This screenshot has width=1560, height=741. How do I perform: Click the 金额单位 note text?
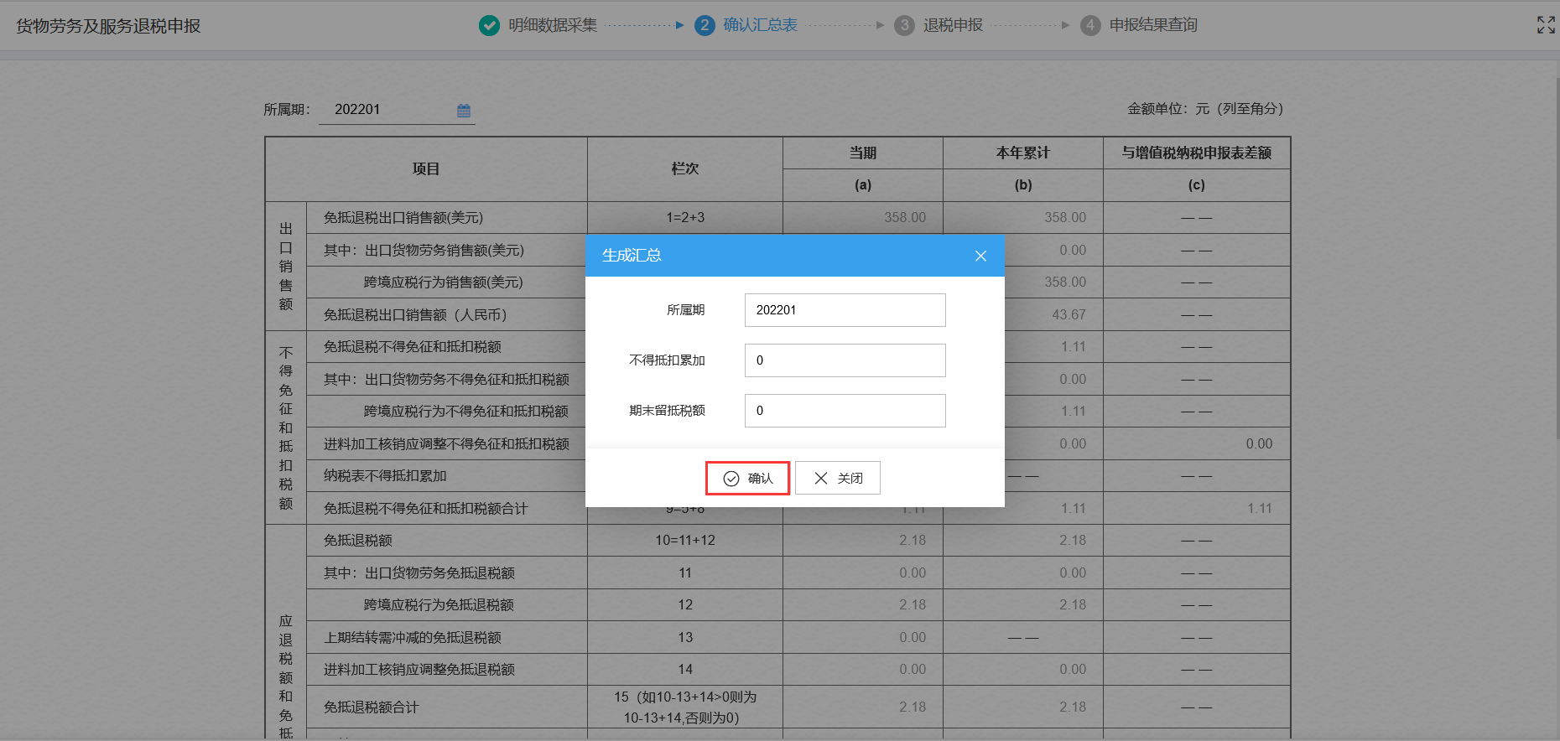click(x=1205, y=109)
